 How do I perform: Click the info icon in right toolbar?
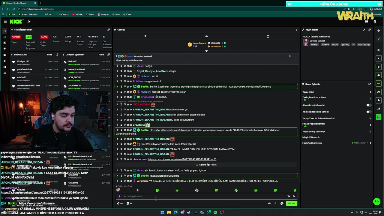coord(379,31)
